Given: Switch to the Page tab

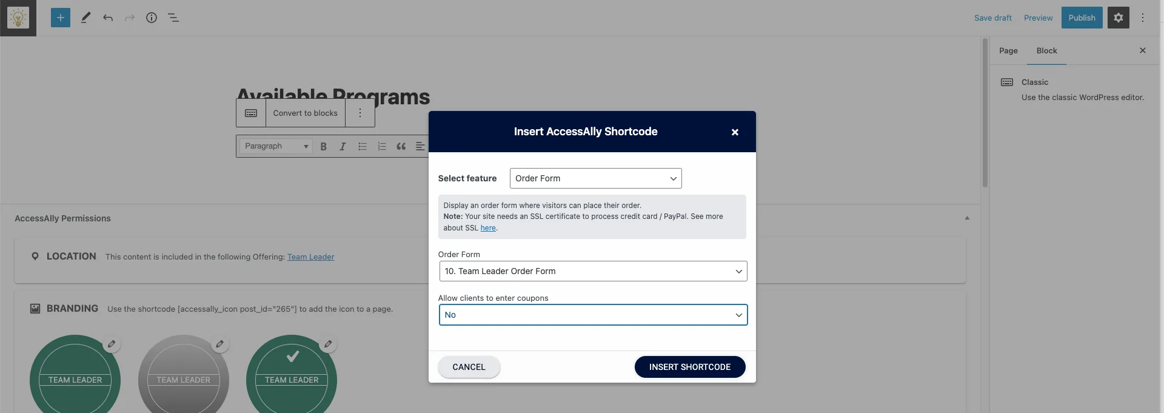Looking at the screenshot, I should tap(1008, 51).
